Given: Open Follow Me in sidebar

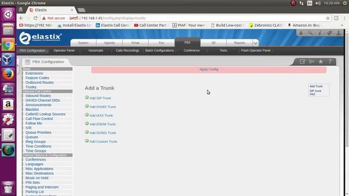Looking at the screenshot, I should click(x=34, y=124).
